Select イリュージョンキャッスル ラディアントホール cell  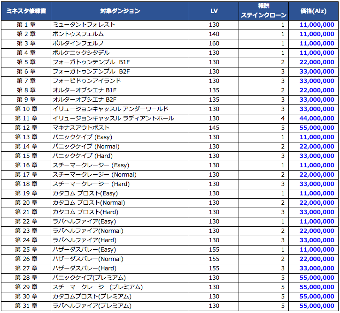(x=120, y=119)
